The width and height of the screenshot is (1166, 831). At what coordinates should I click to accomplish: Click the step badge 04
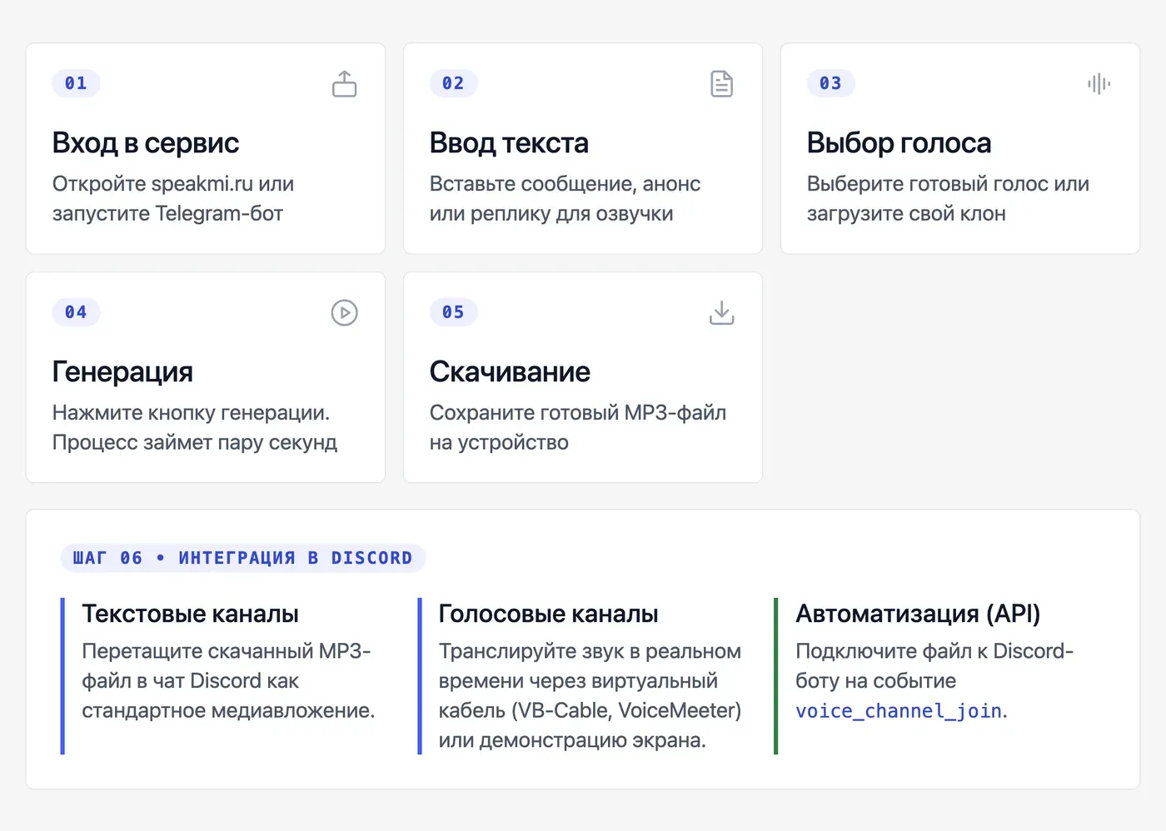click(x=76, y=312)
